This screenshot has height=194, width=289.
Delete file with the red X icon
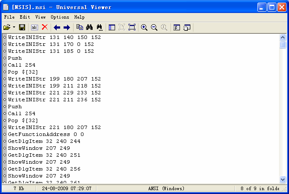tap(44, 27)
